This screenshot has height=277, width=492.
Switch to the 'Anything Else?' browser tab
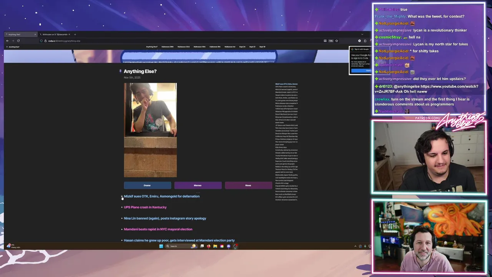point(21,34)
